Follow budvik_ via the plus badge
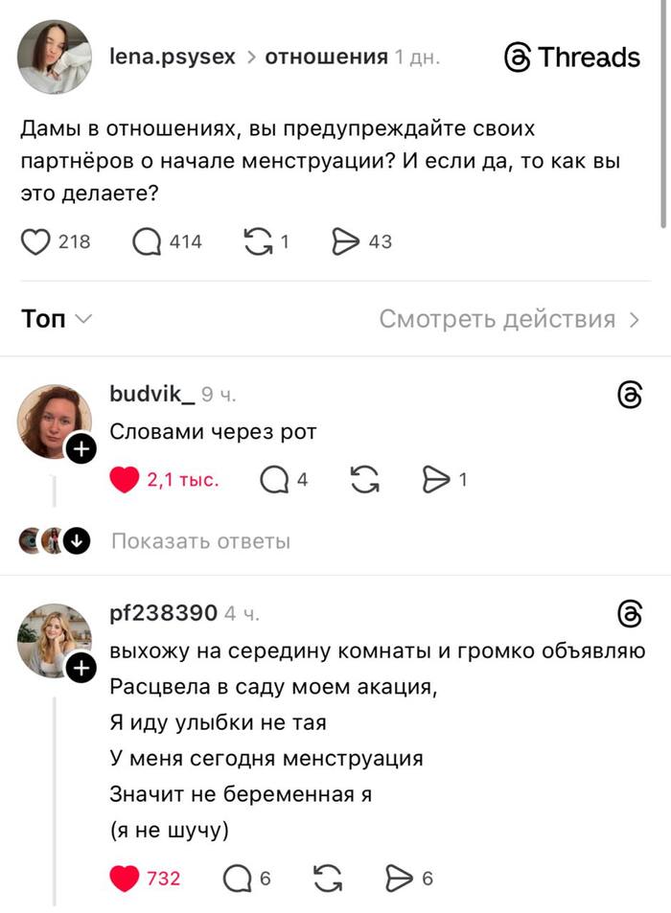 [x=81, y=448]
